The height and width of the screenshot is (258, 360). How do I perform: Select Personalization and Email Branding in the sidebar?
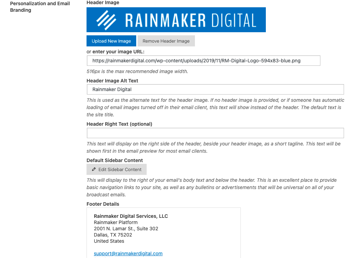tap(40, 7)
